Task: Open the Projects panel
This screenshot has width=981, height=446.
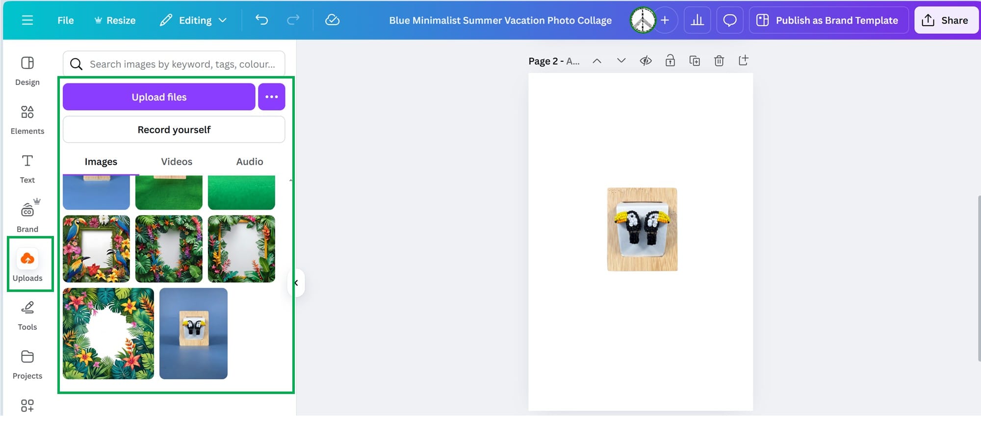Action: (27, 362)
